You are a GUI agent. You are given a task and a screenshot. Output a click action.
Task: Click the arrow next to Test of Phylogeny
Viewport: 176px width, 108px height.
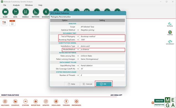78,36
